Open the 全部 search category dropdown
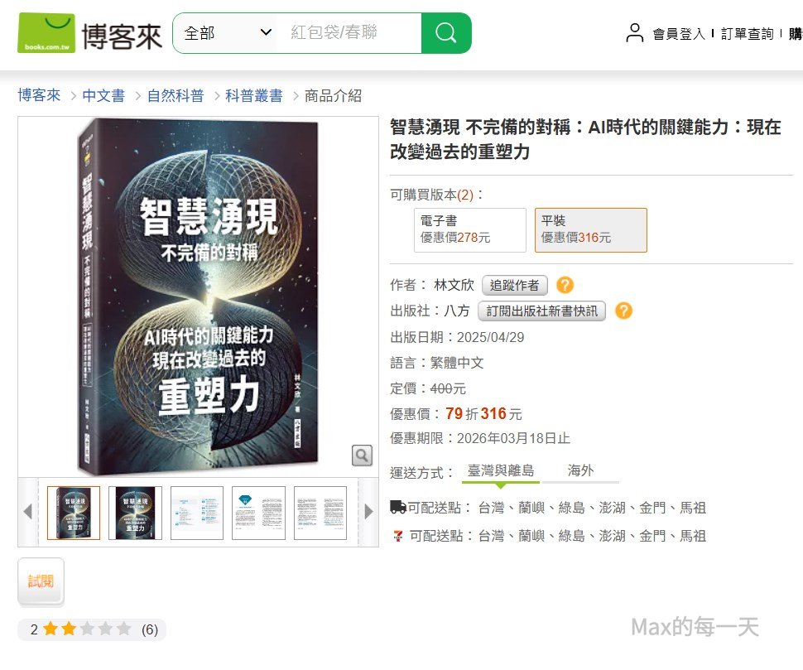Image resolution: width=803 pixels, height=670 pixels. 227,33
